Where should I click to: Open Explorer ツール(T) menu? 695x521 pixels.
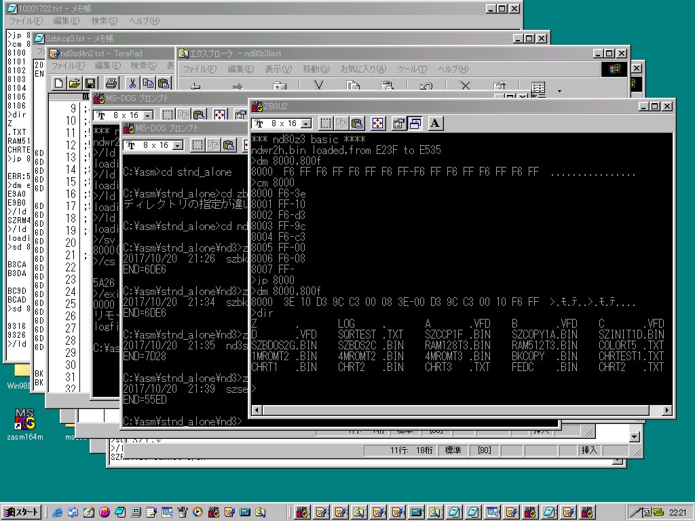(x=412, y=69)
